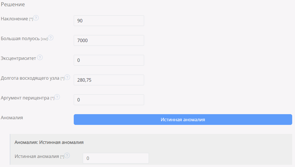Click help icon beside Истинная аномалия field
Image resolution: width=295 pixels, height=167 pixels.
(x=67, y=156)
